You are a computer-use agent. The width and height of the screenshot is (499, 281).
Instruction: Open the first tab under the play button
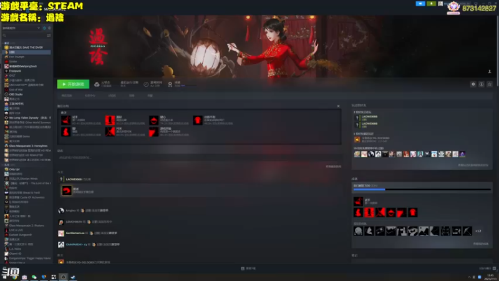(67, 96)
